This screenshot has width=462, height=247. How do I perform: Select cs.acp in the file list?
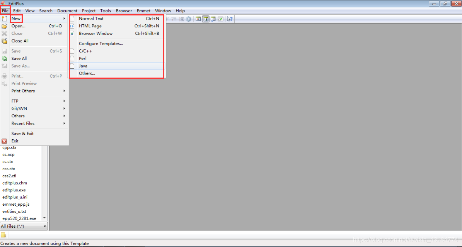point(8,155)
